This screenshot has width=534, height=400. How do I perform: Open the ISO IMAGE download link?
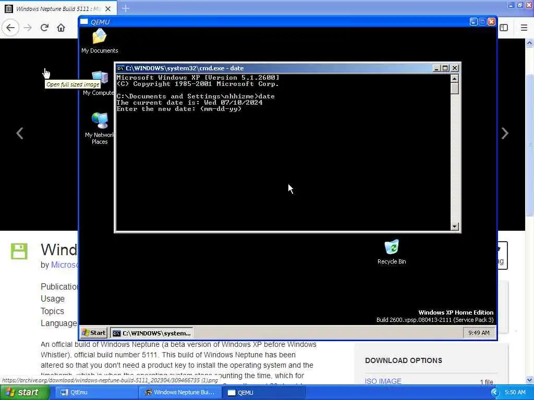point(383,381)
